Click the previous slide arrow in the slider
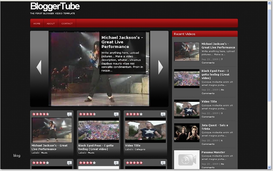This screenshot has width=273, height=171. coord(39,67)
